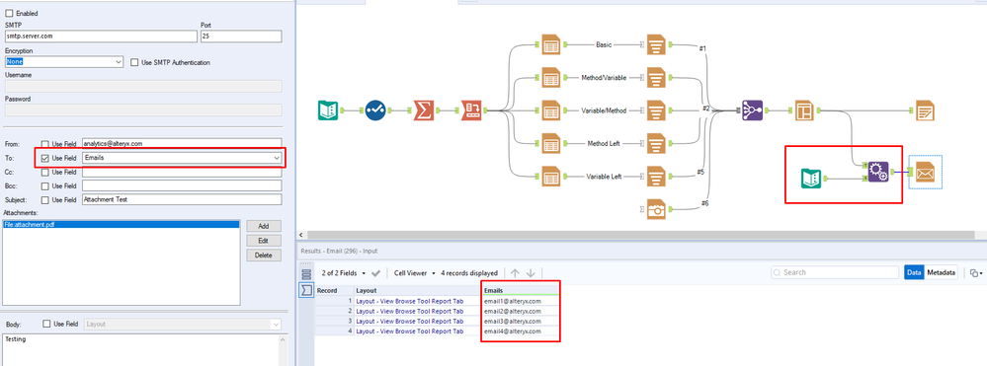Viewport: 987px width, 366px height.
Task: Click the Basic connection label
Action: [x=604, y=45]
